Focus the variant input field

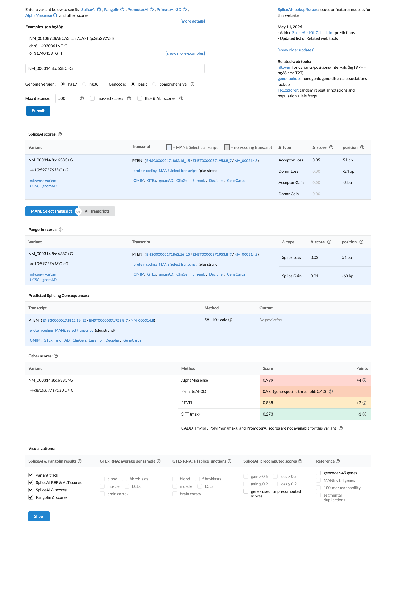115,68
